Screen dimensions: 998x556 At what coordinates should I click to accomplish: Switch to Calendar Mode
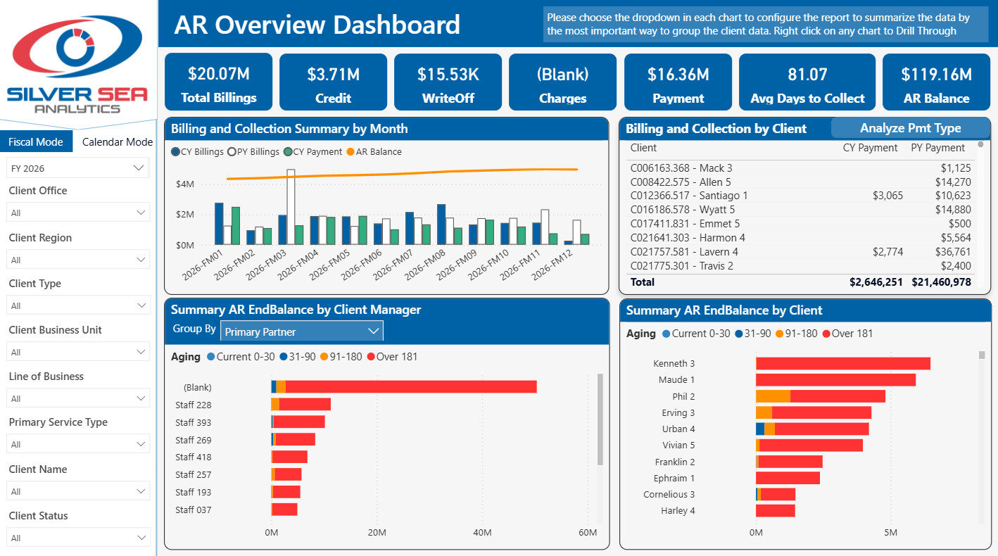tap(117, 141)
